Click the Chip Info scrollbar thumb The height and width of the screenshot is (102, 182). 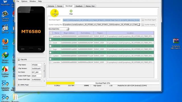pos(44,71)
